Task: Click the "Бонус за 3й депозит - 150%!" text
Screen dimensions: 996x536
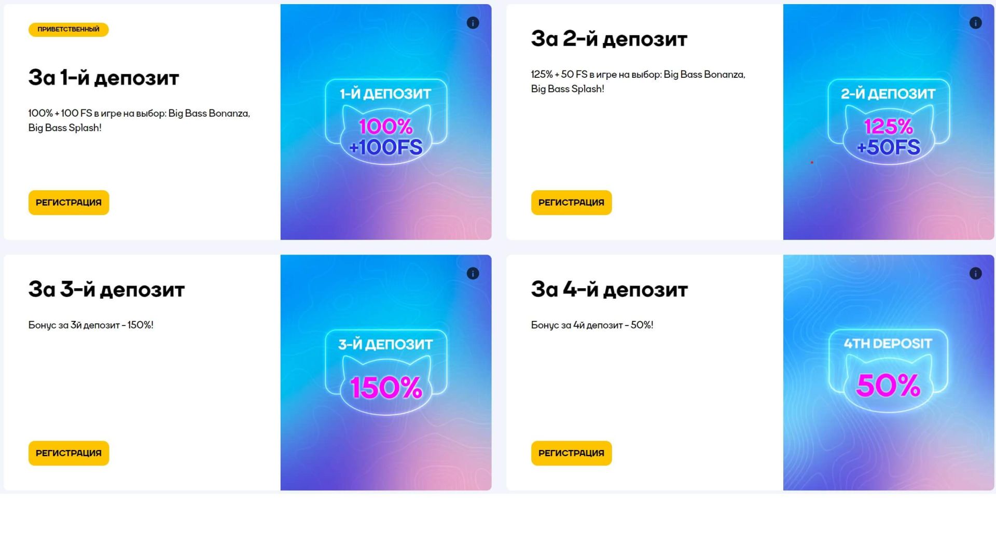Action: pyautogui.click(x=91, y=325)
